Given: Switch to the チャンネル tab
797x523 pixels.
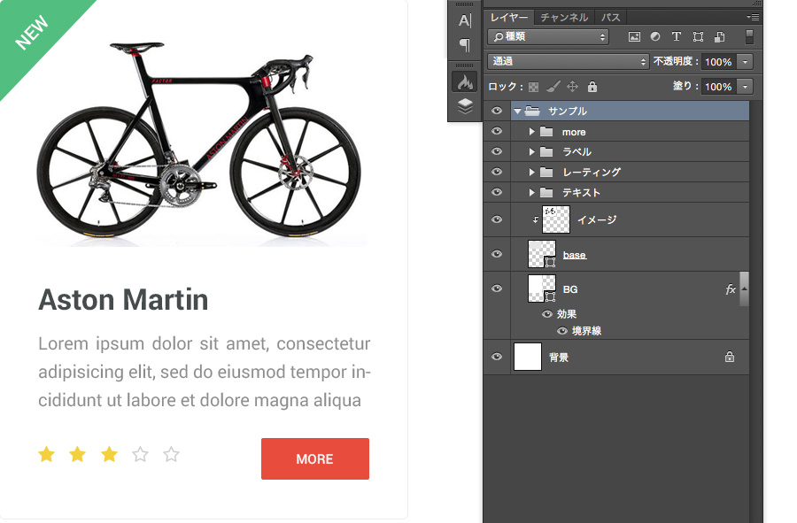Looking at the screenshot, I should [x=564, y=18].
